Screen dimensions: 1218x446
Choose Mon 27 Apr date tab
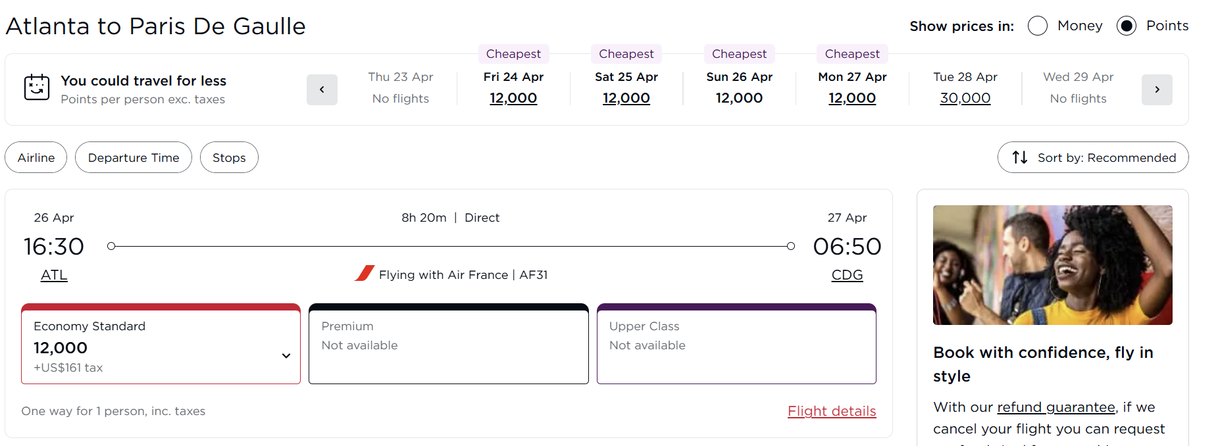(x=852, y=88)
